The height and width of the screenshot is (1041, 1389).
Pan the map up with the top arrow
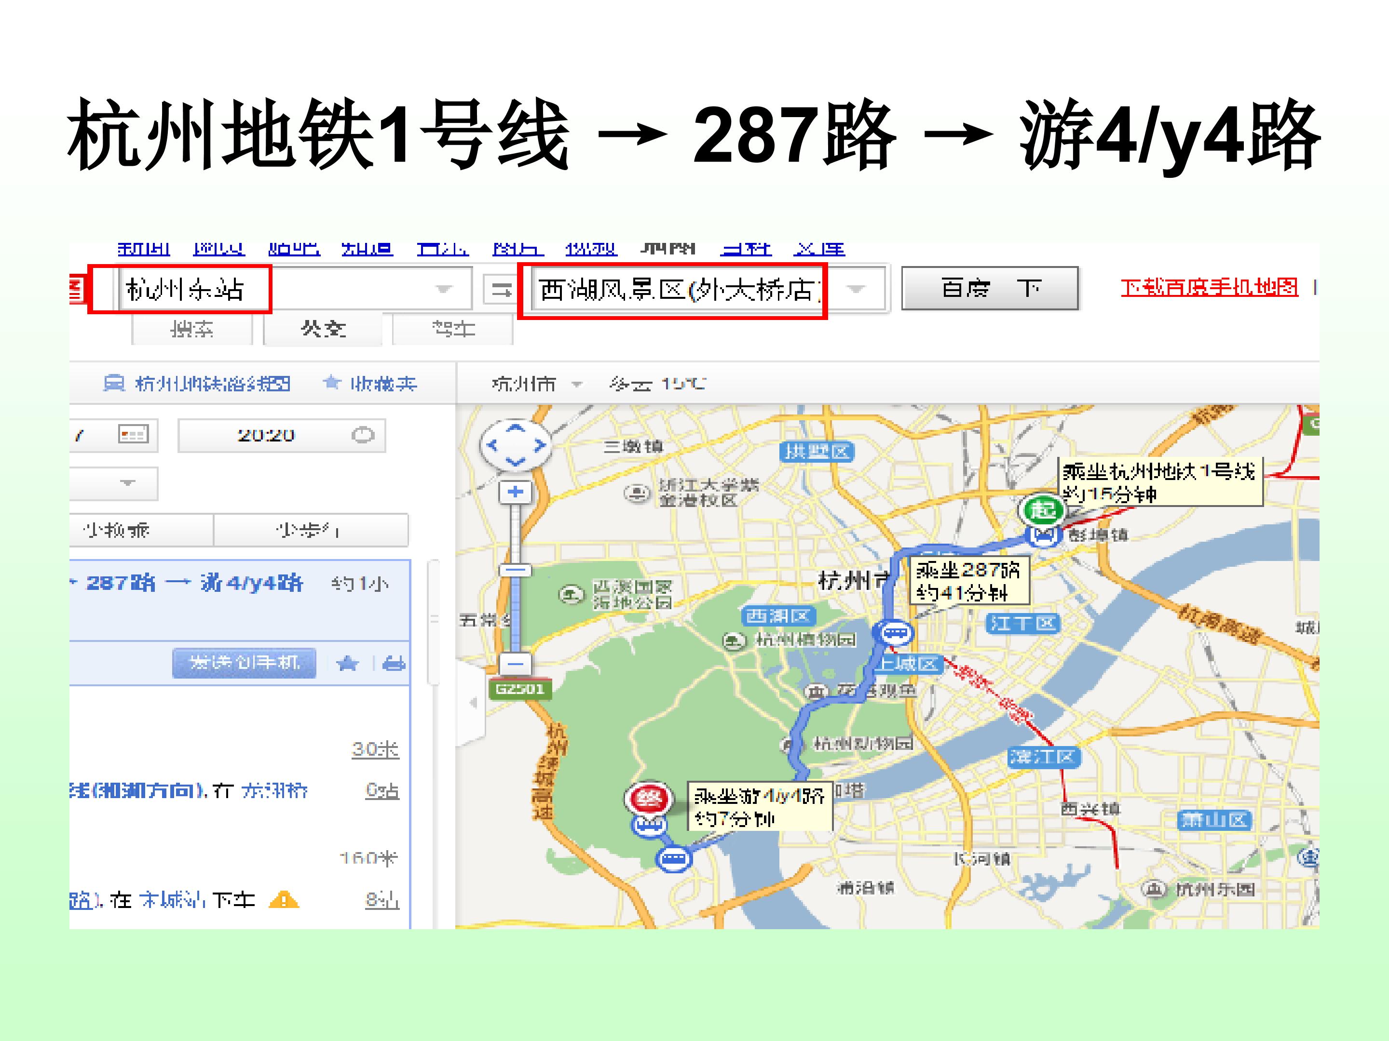click(516, 428)
